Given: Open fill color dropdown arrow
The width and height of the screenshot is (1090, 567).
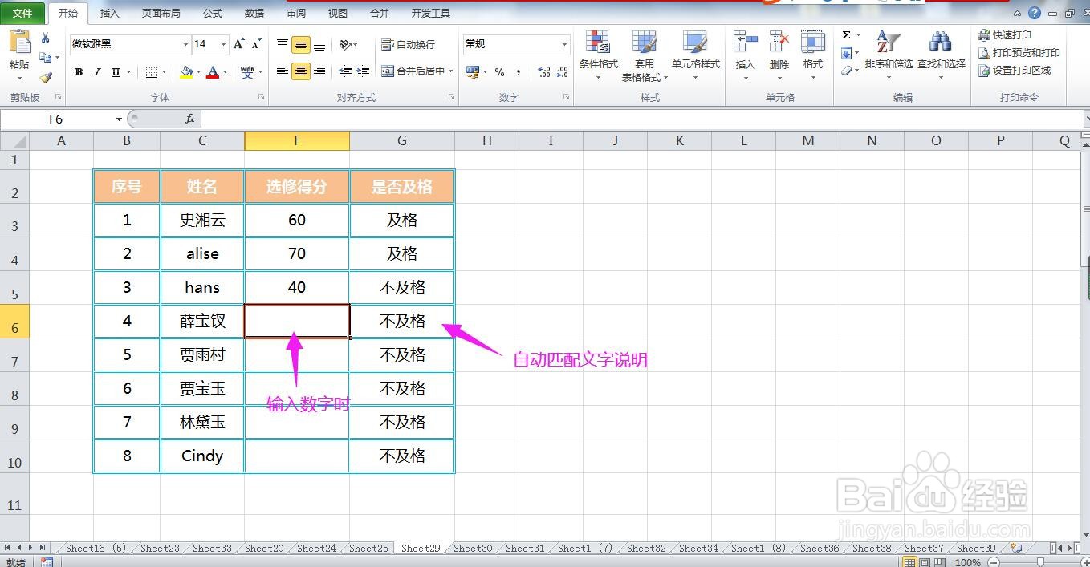Looking at the screenshot, I should click(198, 72).
